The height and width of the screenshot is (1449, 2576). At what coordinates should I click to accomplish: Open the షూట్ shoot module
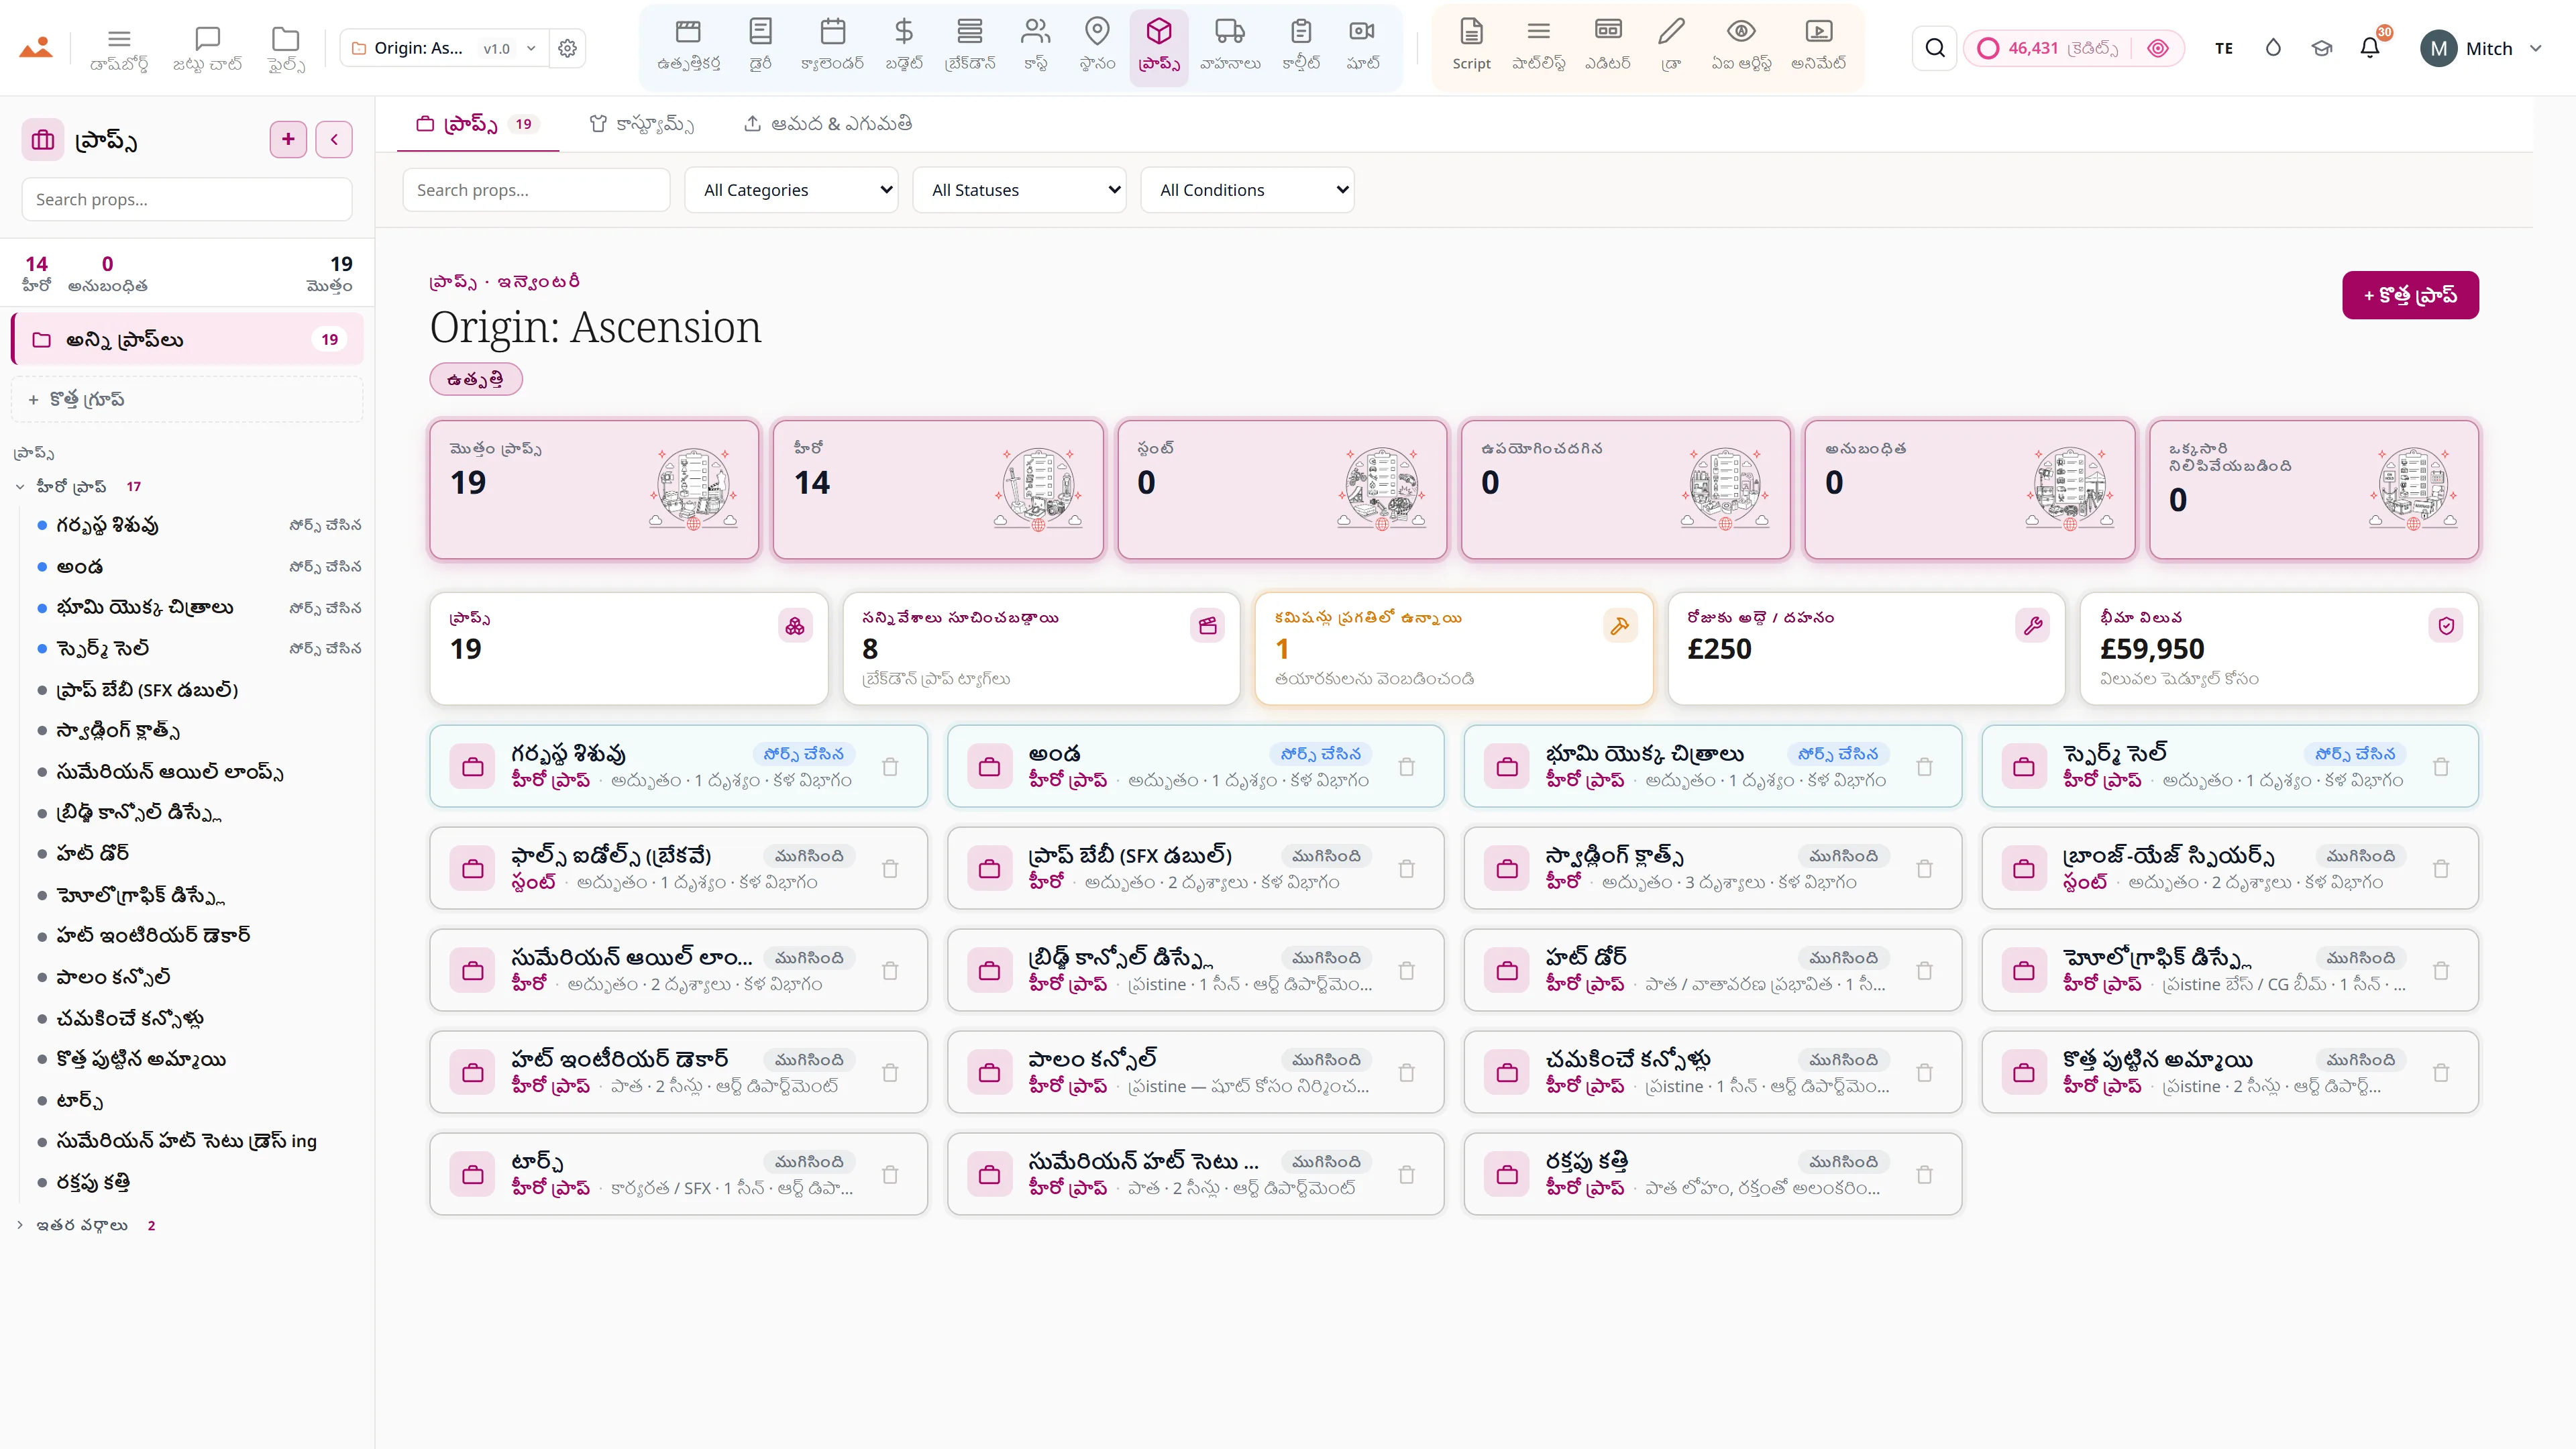(1362, 46)
